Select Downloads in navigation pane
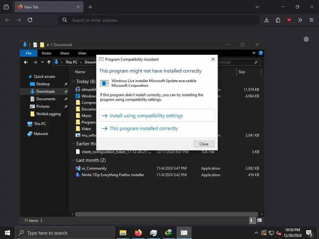The height and width of the screenshot is (239, 319). click(x=44, y=91)
